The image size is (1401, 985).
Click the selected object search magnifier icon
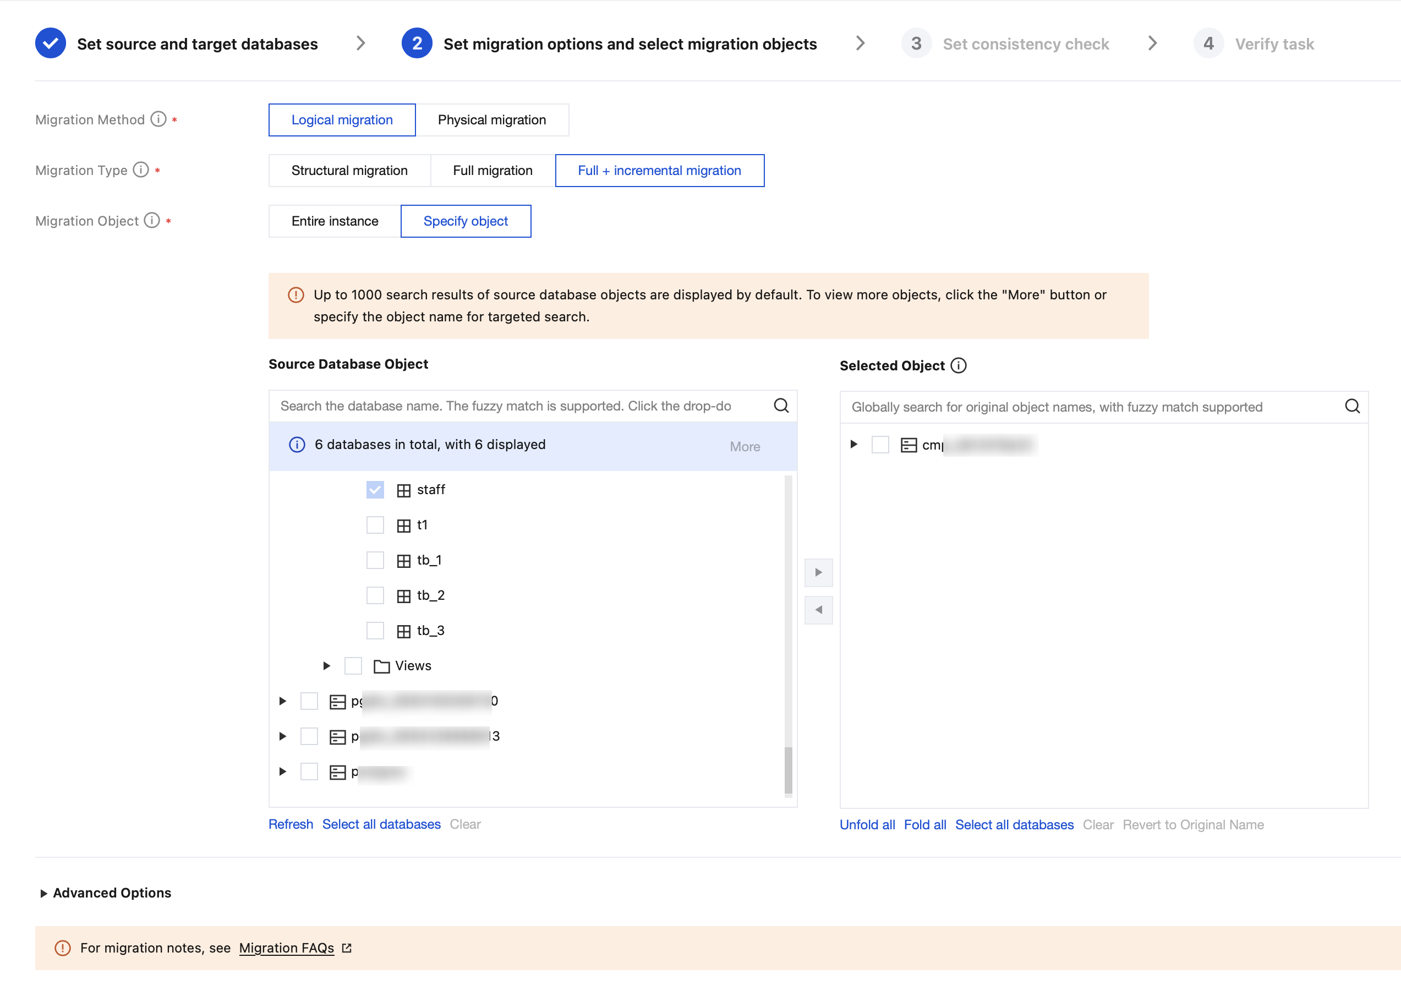point(1352,407)
